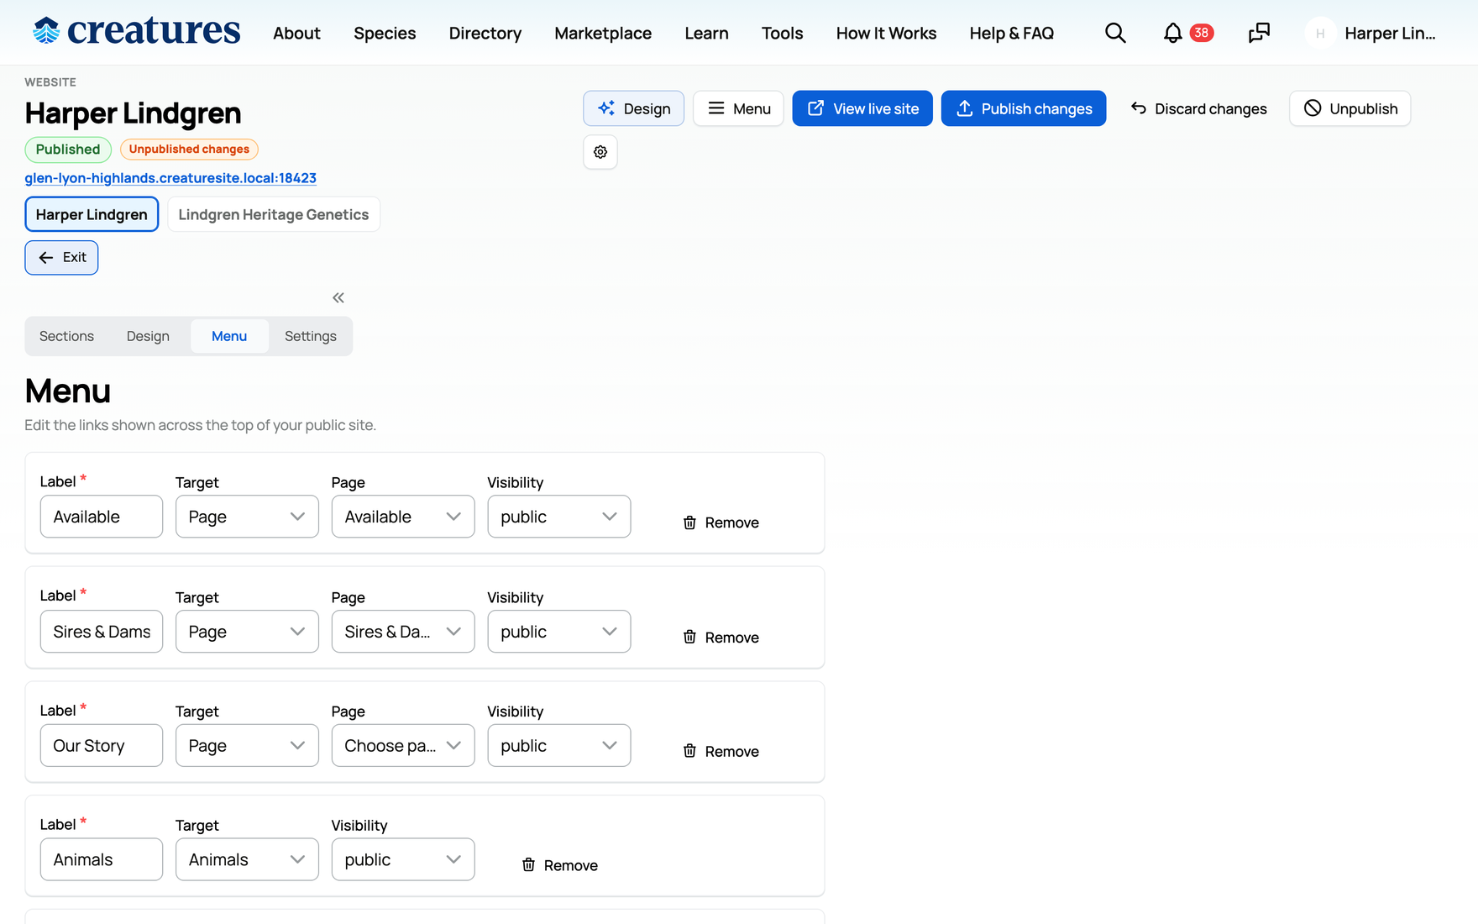Click the Unpublished changes badge
This screenshot has height=924, width=1478.
tap(189, 149)
